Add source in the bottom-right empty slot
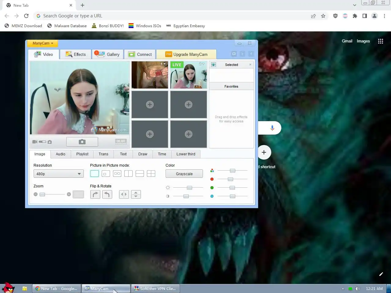391x293 pixels. pos(188,134)
